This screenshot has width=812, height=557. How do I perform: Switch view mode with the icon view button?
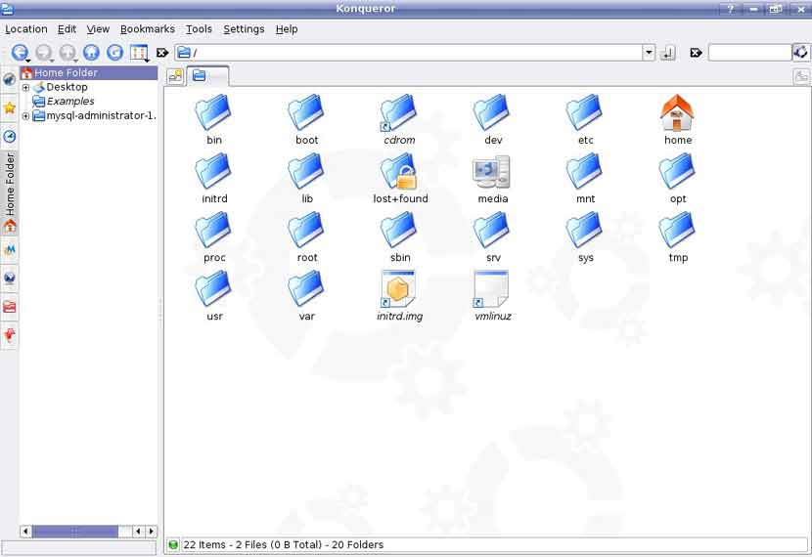coord(138,52)
